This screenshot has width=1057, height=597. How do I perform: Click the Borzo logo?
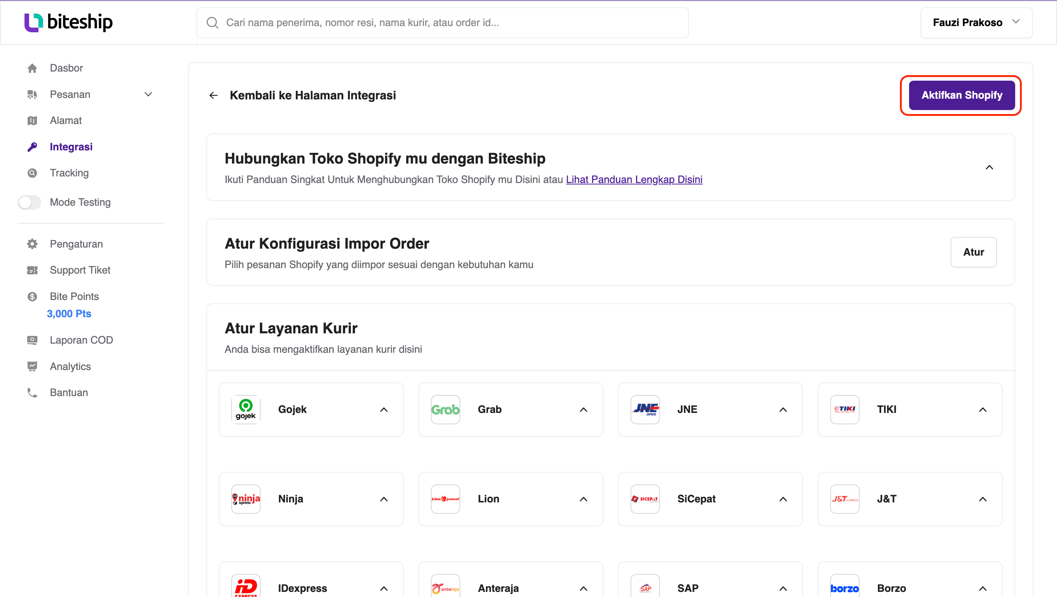coord(845,586)
